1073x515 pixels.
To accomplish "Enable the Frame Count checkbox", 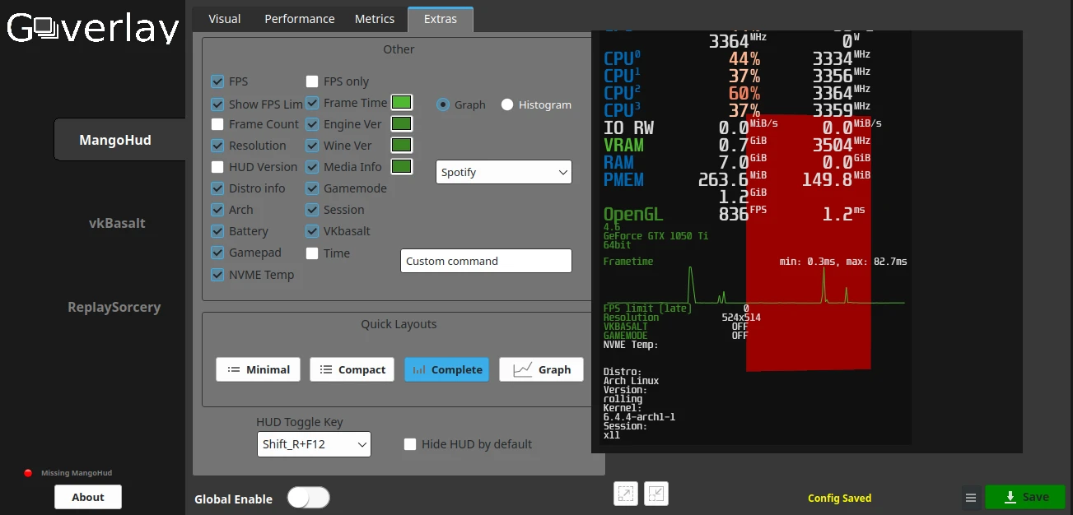I will pyautogui.click(x=217, y=124).
